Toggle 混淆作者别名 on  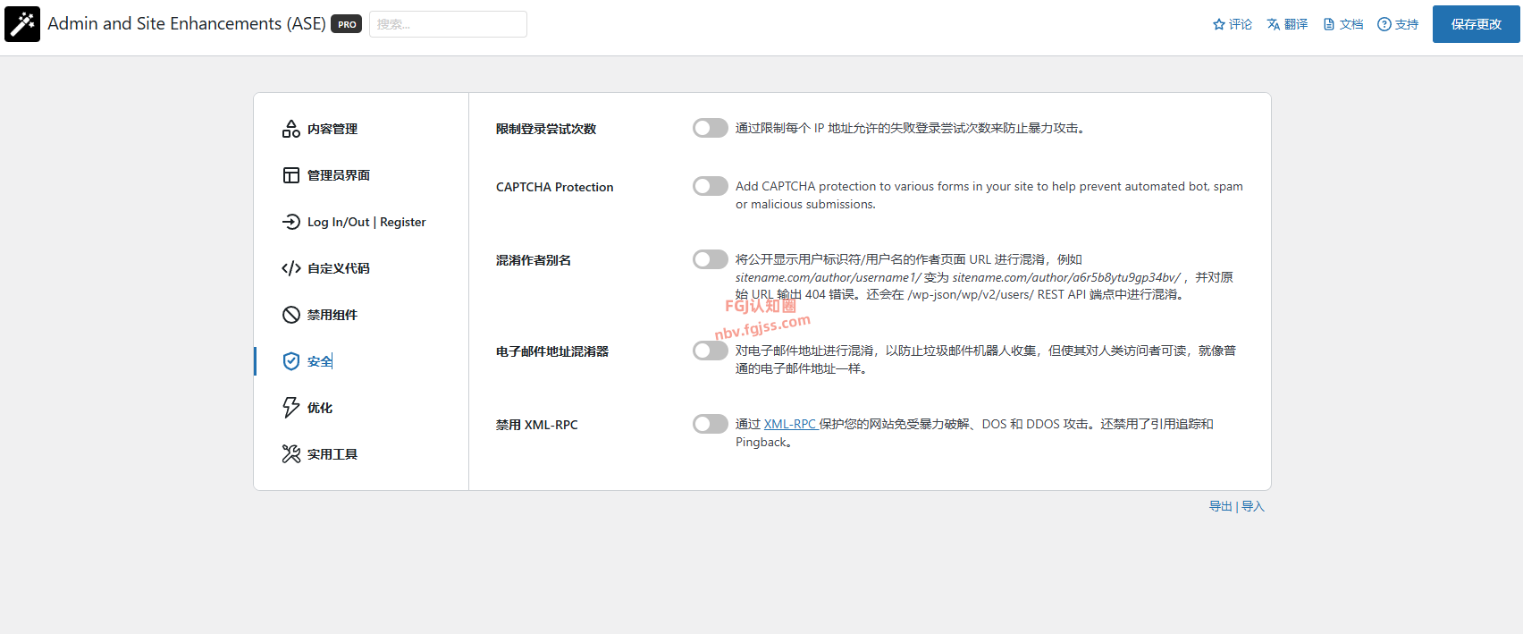[711, 259]
